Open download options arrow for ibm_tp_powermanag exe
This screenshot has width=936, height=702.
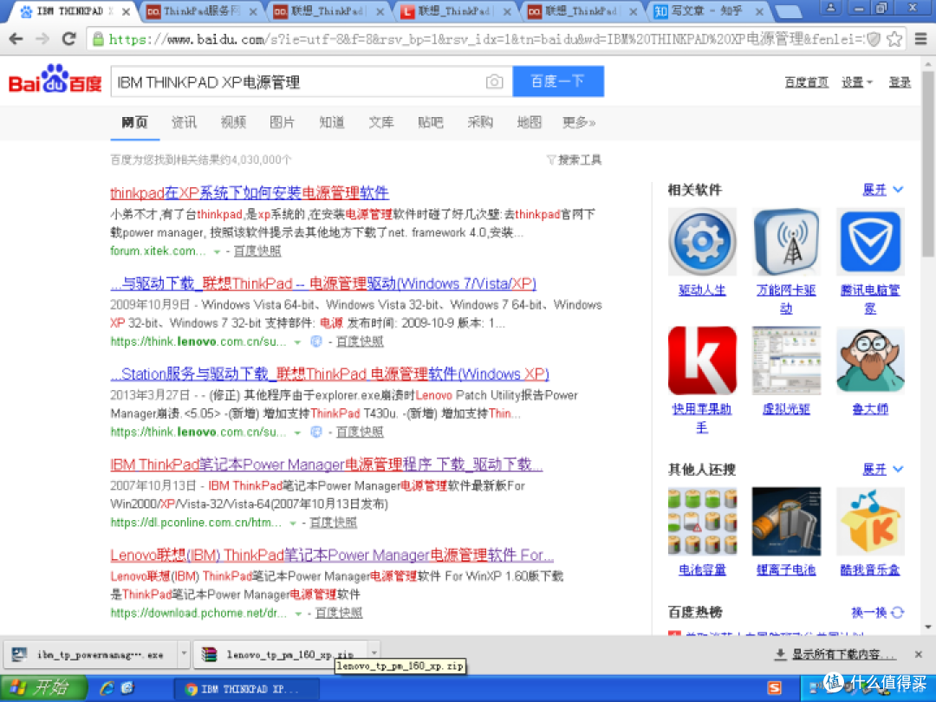click(184, 654)
